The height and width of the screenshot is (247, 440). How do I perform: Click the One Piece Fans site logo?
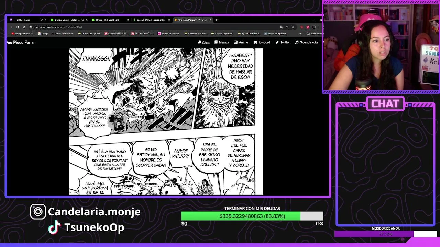[20, 42]
